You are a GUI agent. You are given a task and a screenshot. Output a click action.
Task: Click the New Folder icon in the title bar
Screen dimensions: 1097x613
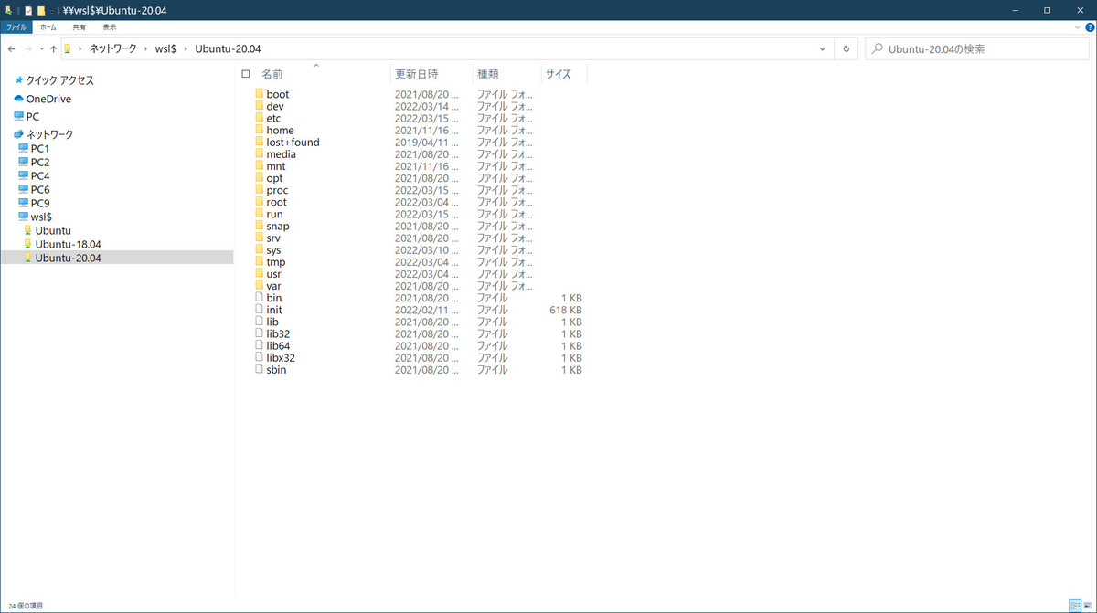pyautogui.click(x=41, y=10)
